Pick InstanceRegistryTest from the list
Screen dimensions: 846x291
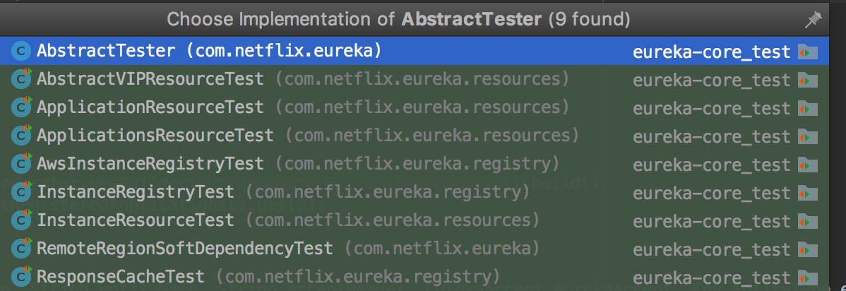point(135,192)
